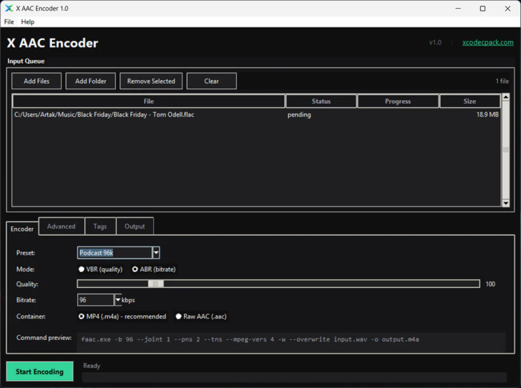Screen dimensions: 521x388
Task: Choose Raw AAC (.aac) container
Action: [x=179, y=316]
